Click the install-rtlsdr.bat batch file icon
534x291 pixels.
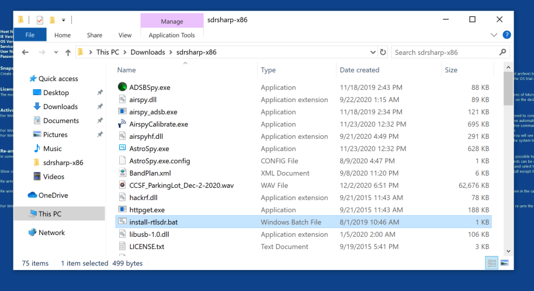tap(122, 222)
